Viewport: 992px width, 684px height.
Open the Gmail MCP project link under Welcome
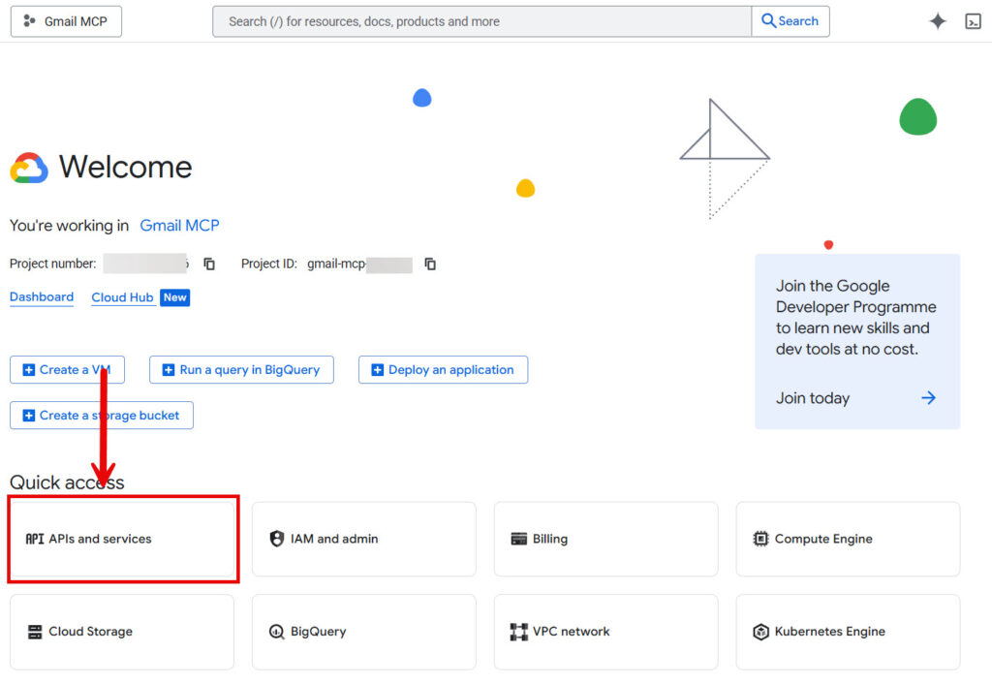point(179,225)
